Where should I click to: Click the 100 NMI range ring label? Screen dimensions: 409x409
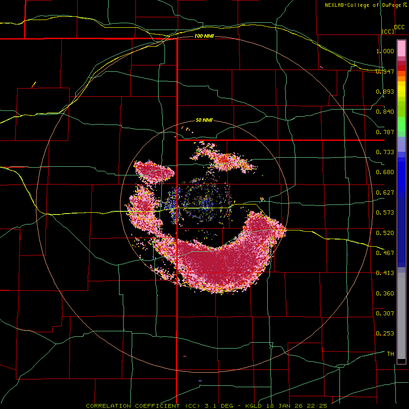tap(204, 36)
